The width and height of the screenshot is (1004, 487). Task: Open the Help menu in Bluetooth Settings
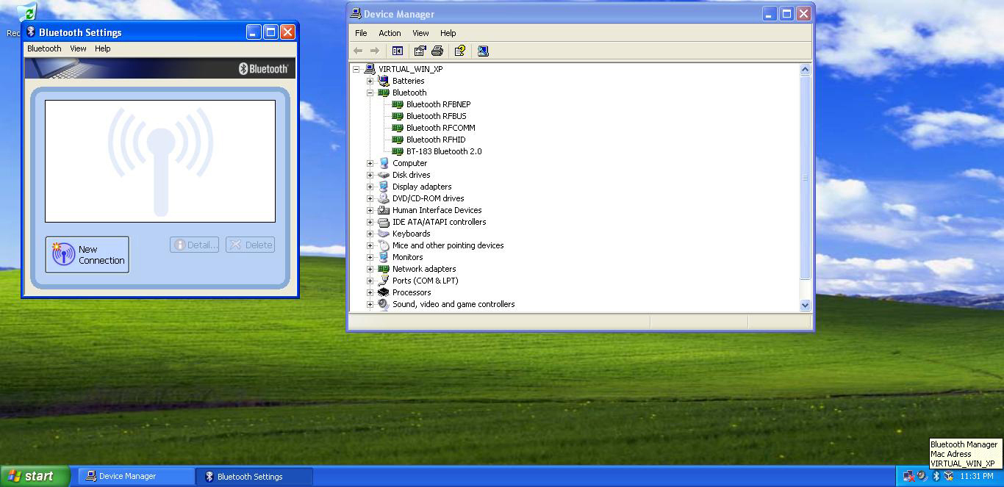tap(103, 48)
